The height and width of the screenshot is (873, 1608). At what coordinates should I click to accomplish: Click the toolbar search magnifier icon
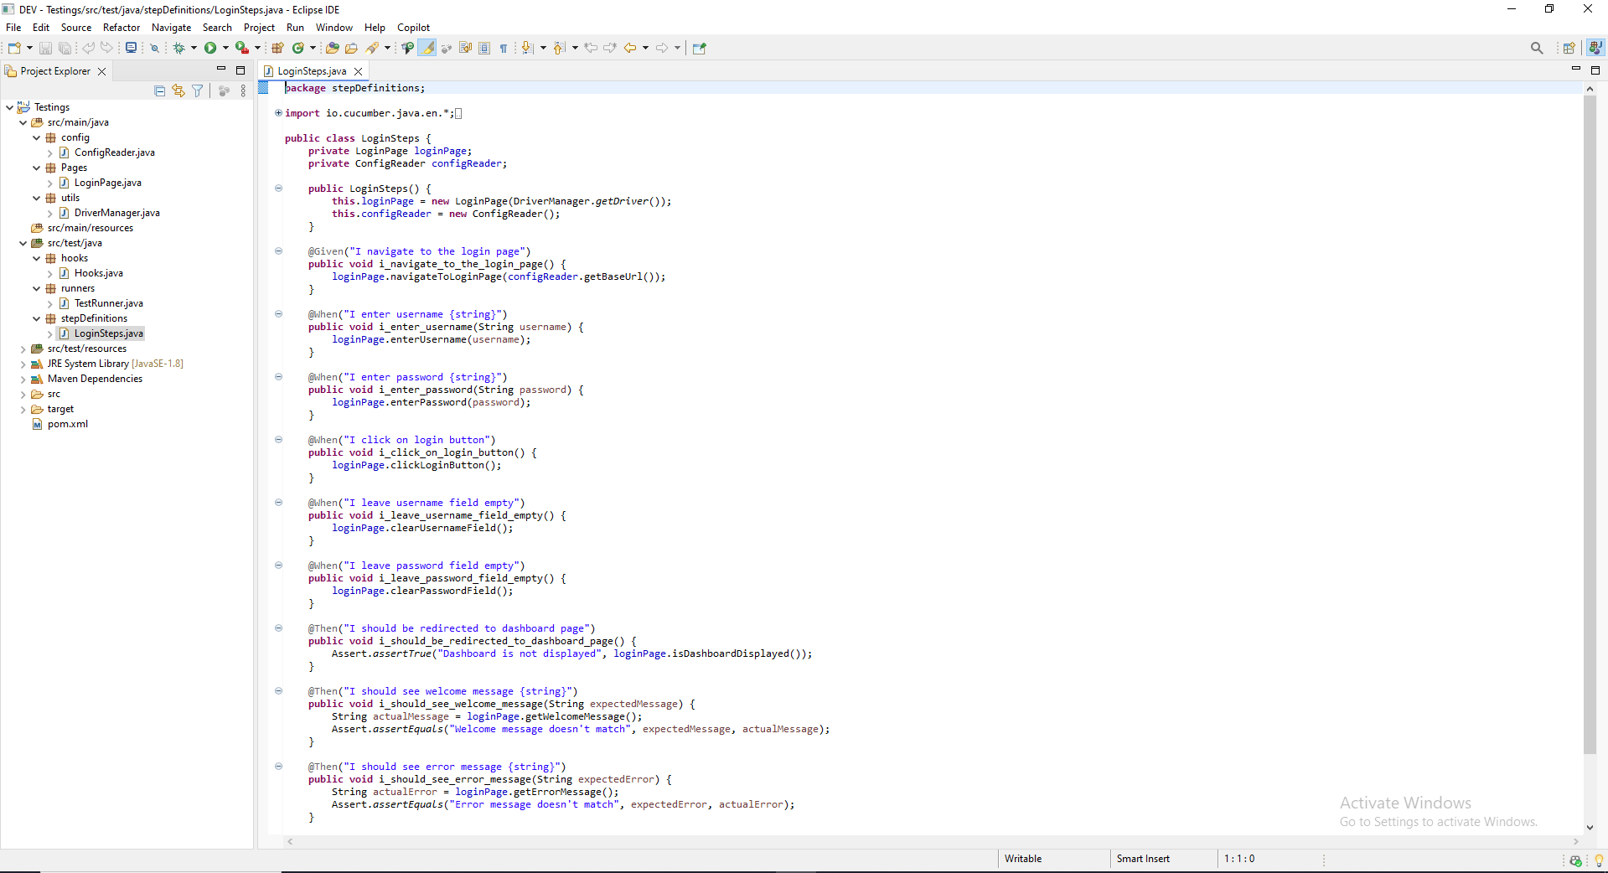(1536, 48)
